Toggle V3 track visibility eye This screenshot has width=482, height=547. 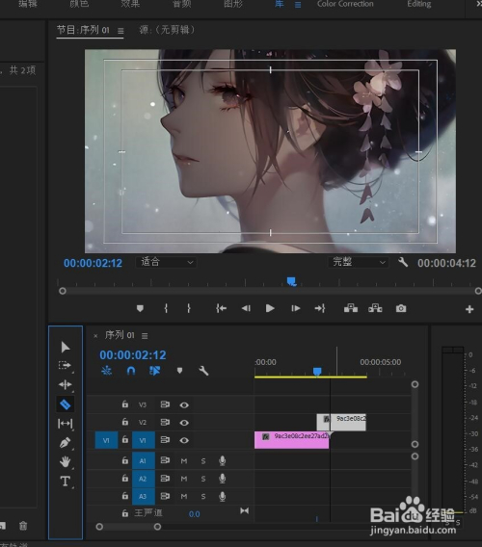click(x=184, y=405)
